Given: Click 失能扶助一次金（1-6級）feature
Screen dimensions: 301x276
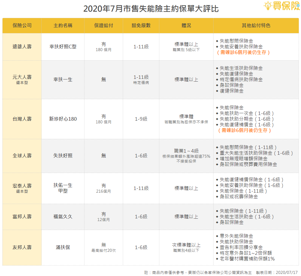Looking at the screenshot, I should 246,113.
